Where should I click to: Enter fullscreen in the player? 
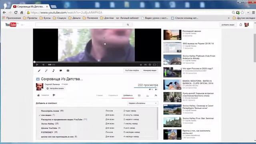(159, 65)
